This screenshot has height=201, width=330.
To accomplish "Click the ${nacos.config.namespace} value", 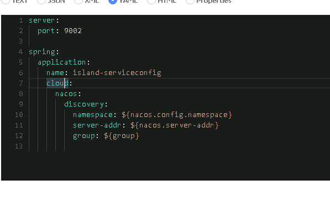I will [176, 115].
